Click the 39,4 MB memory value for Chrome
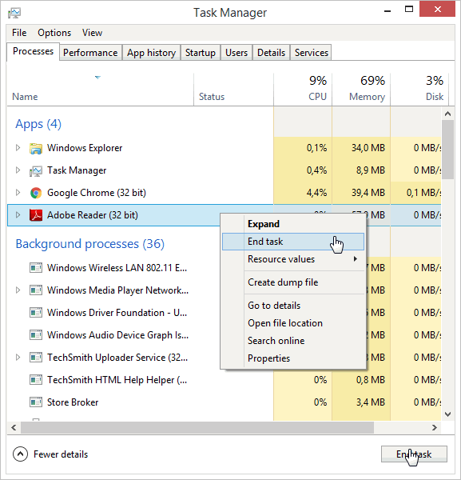 click(368, 193)
